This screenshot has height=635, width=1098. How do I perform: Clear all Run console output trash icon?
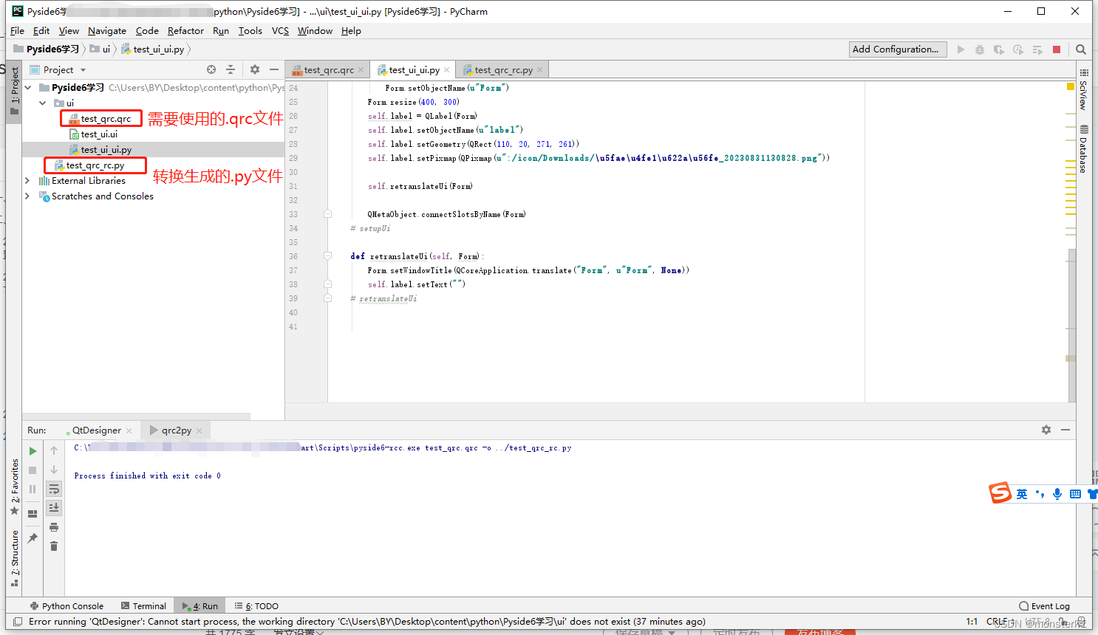pos(54,546)
